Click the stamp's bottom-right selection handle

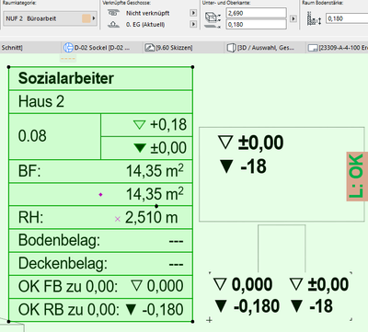(192, 322)
